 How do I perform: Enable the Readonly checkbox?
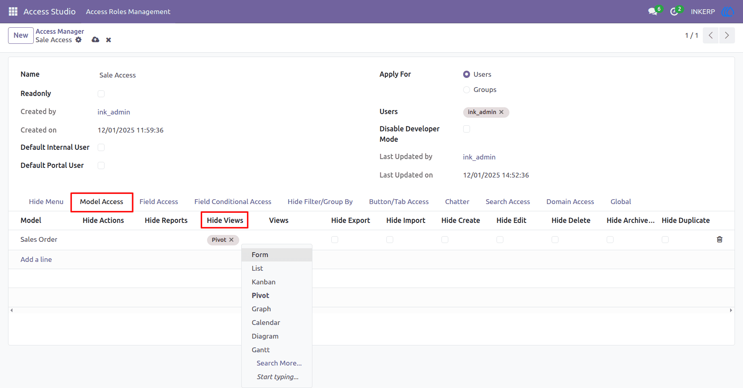(101, 94)
